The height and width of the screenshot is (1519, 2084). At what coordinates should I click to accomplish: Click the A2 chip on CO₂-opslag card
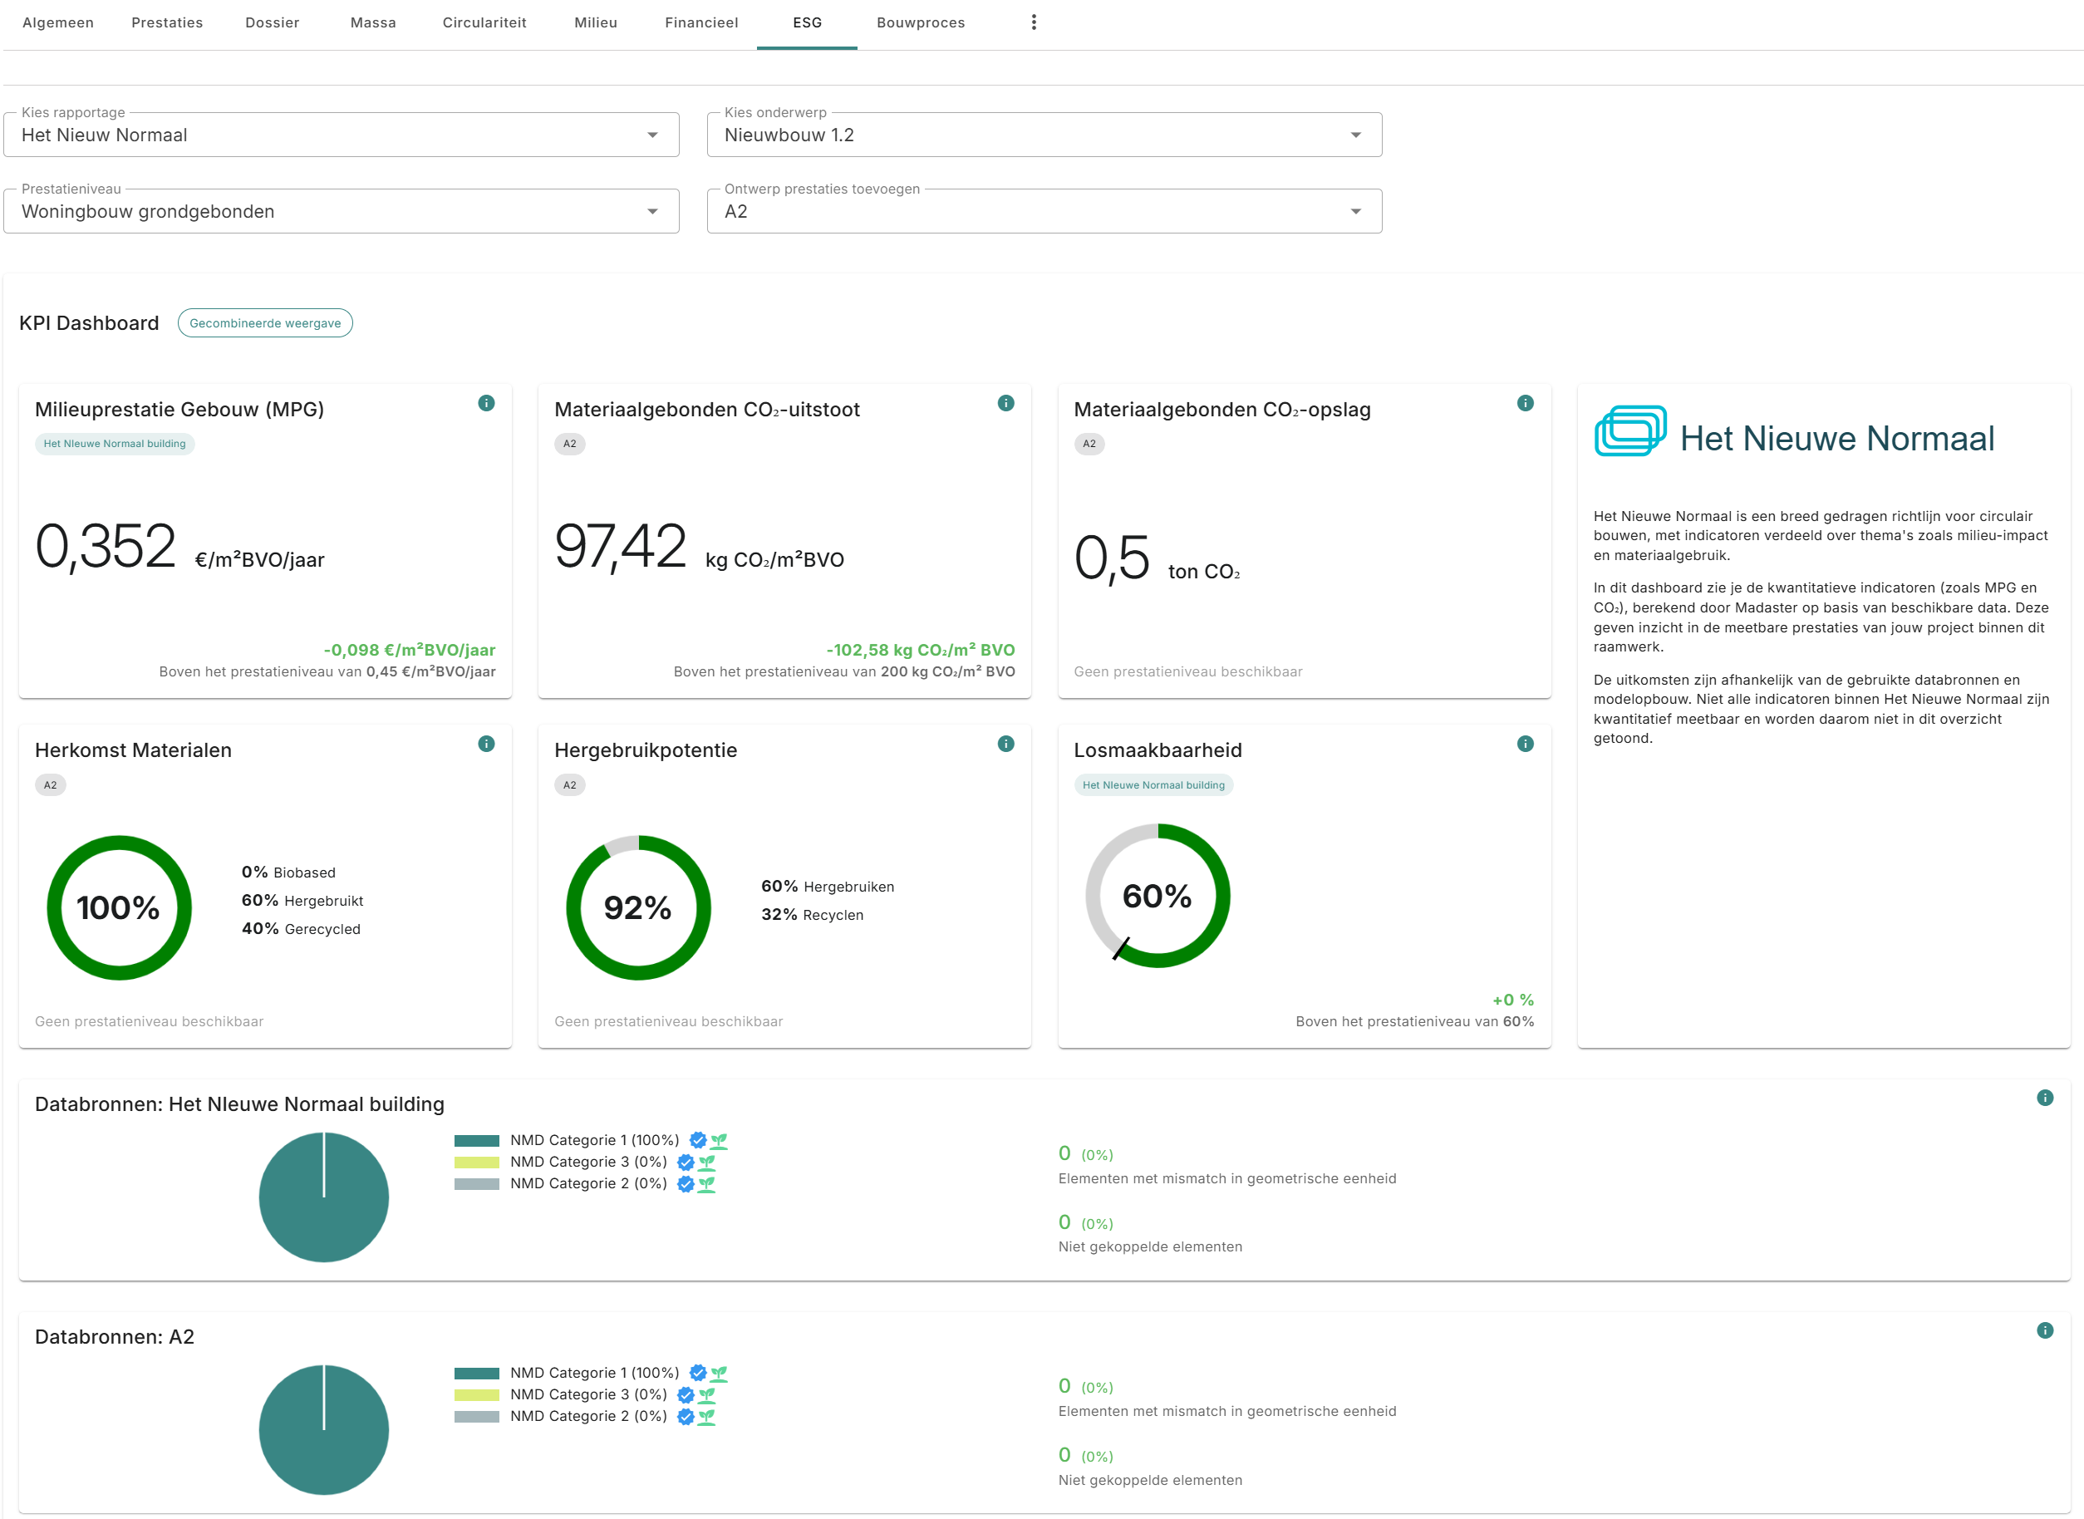coord(1089,444)
